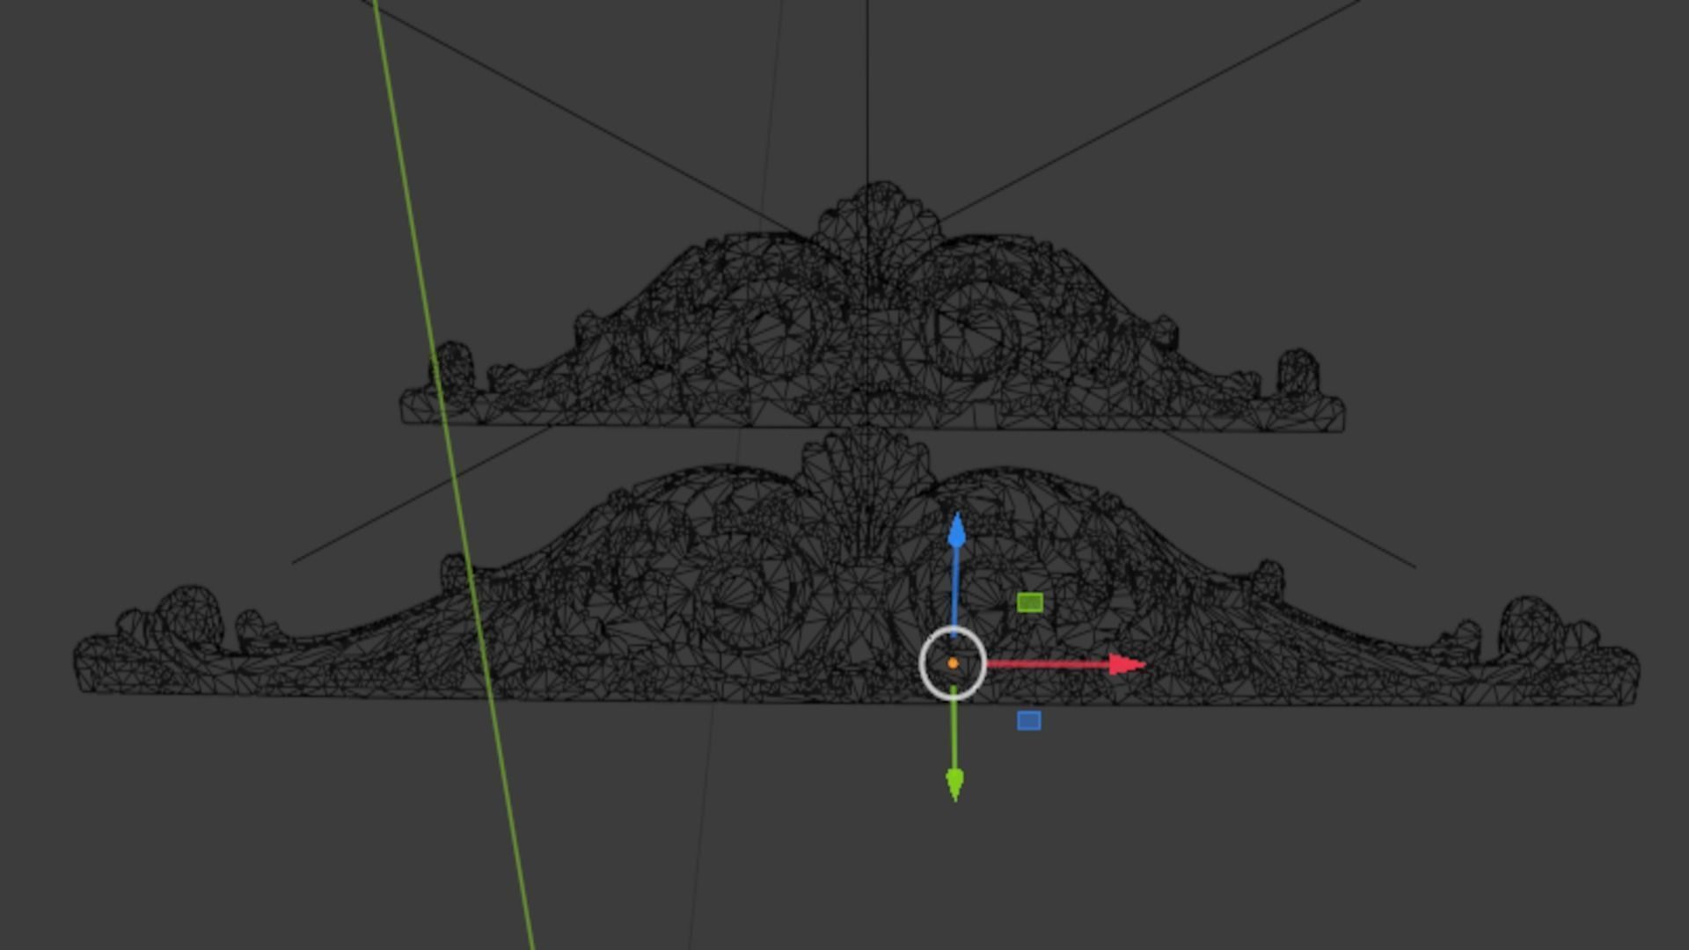Click the white gizmo center circle
The width and height of the screenshot is (1689, 950).
[x=953, y=664]
